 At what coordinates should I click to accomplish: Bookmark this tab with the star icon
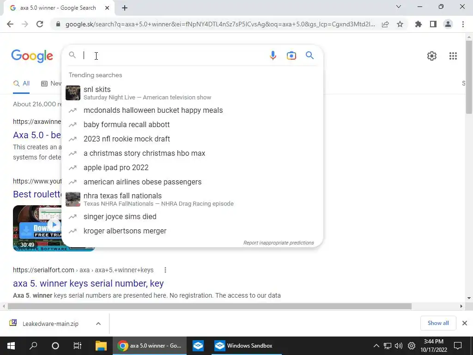(x=400, y=24)
